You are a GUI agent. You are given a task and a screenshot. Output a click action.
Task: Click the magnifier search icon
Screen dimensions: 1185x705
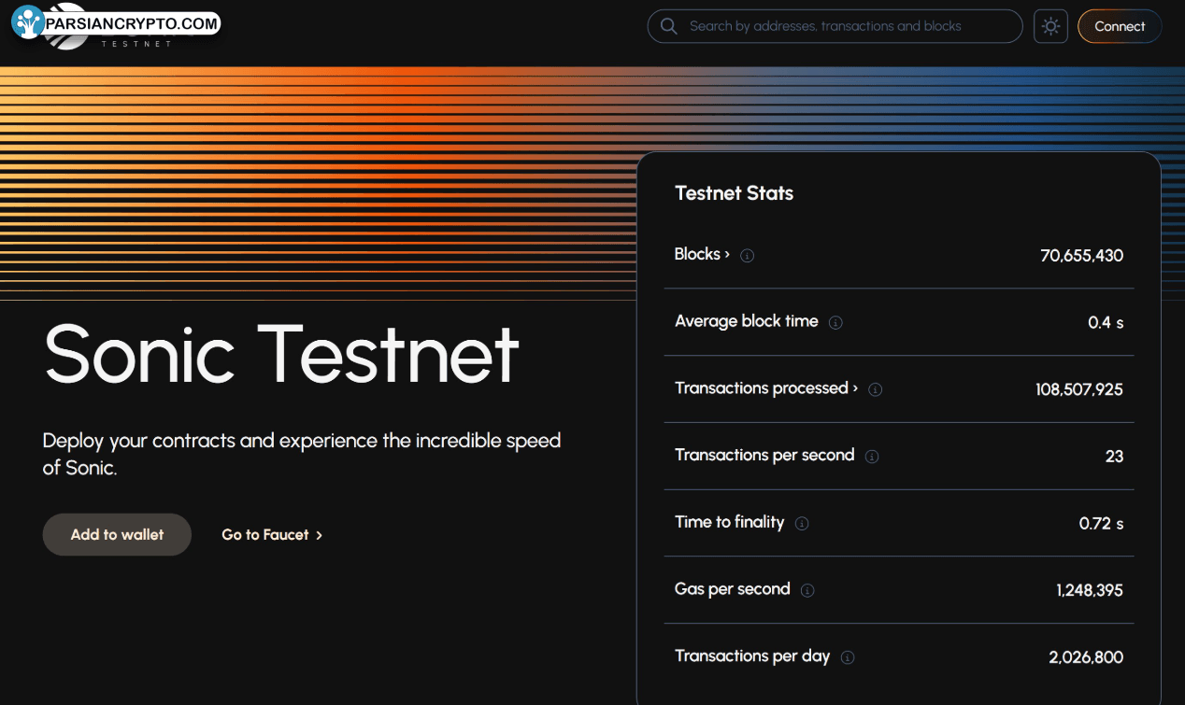668,26
